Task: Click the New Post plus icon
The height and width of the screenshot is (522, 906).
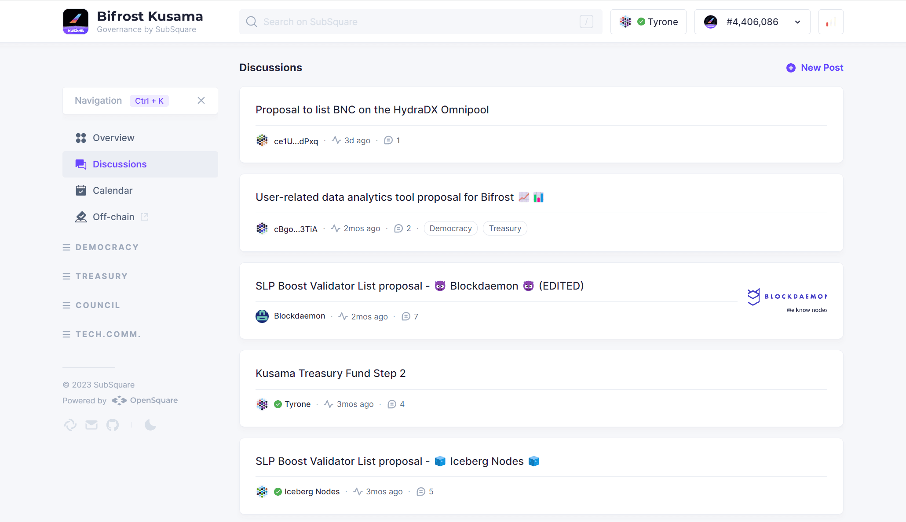Action: pos(791,68)
